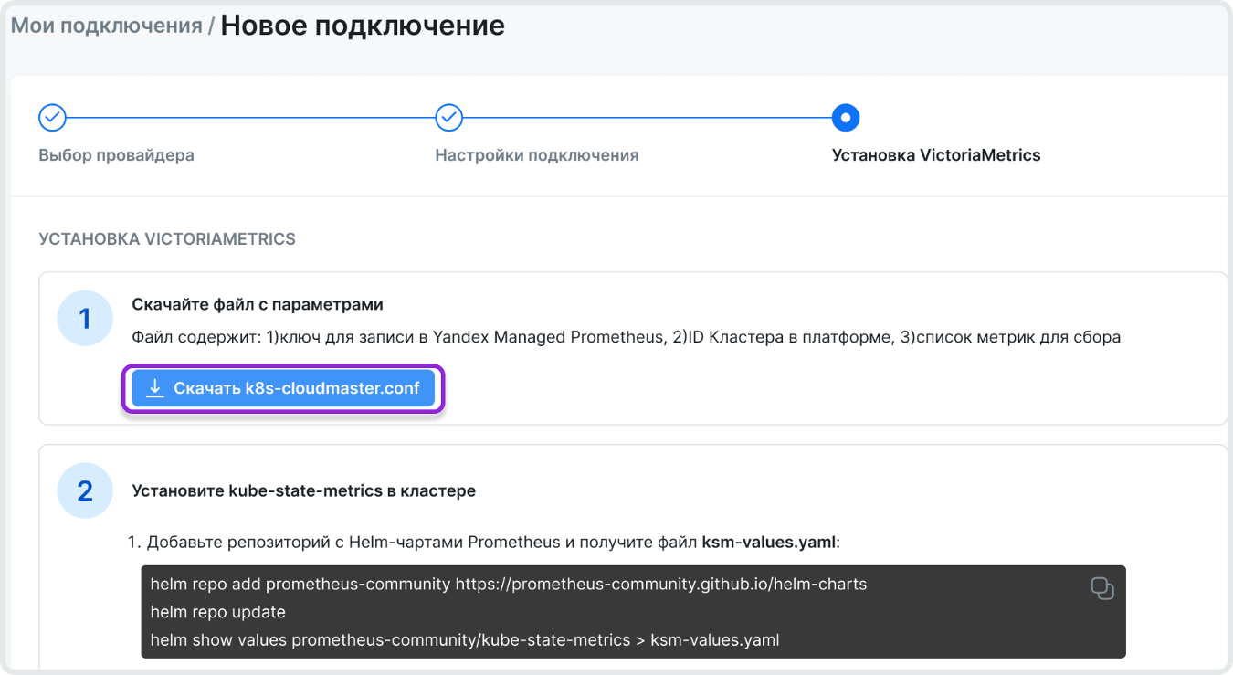1233x675 pixels.
Task: Go back to Мои подключения breadcrumb
Action: (x=106, y=26)
